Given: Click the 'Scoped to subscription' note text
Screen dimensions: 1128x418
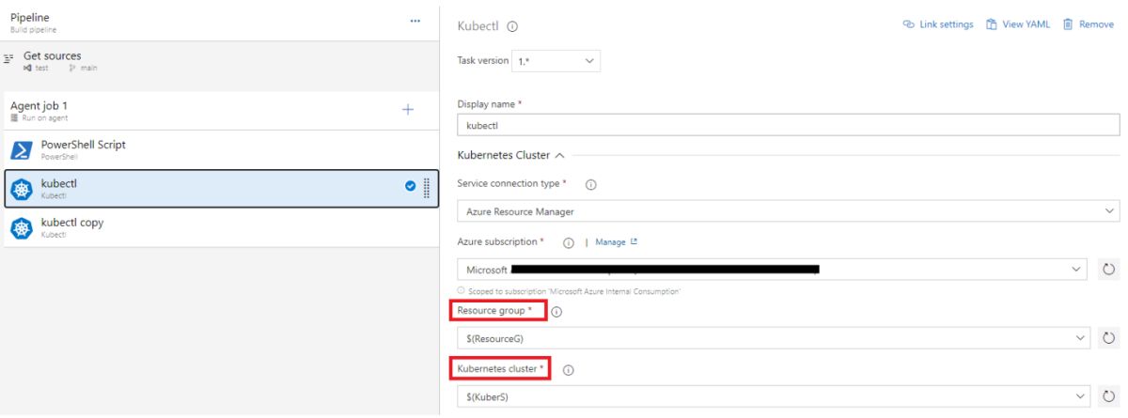Looking at the screenshot, I should click(572, 292).
